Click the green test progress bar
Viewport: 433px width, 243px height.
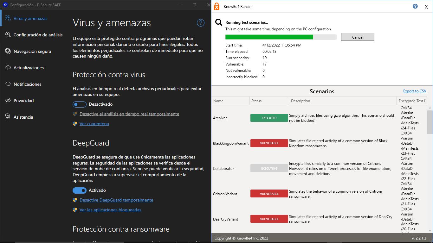click(x=281, y=37)
